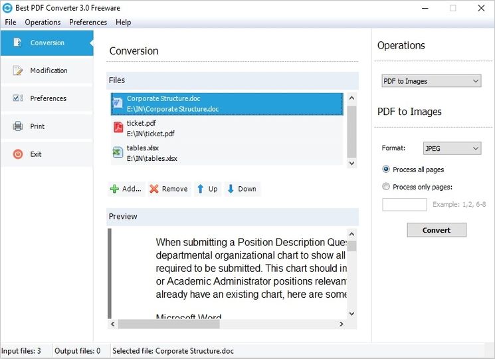Minimize the Best PDF Converter window
The height and width of the screenshot is (359, 495).
425,8
